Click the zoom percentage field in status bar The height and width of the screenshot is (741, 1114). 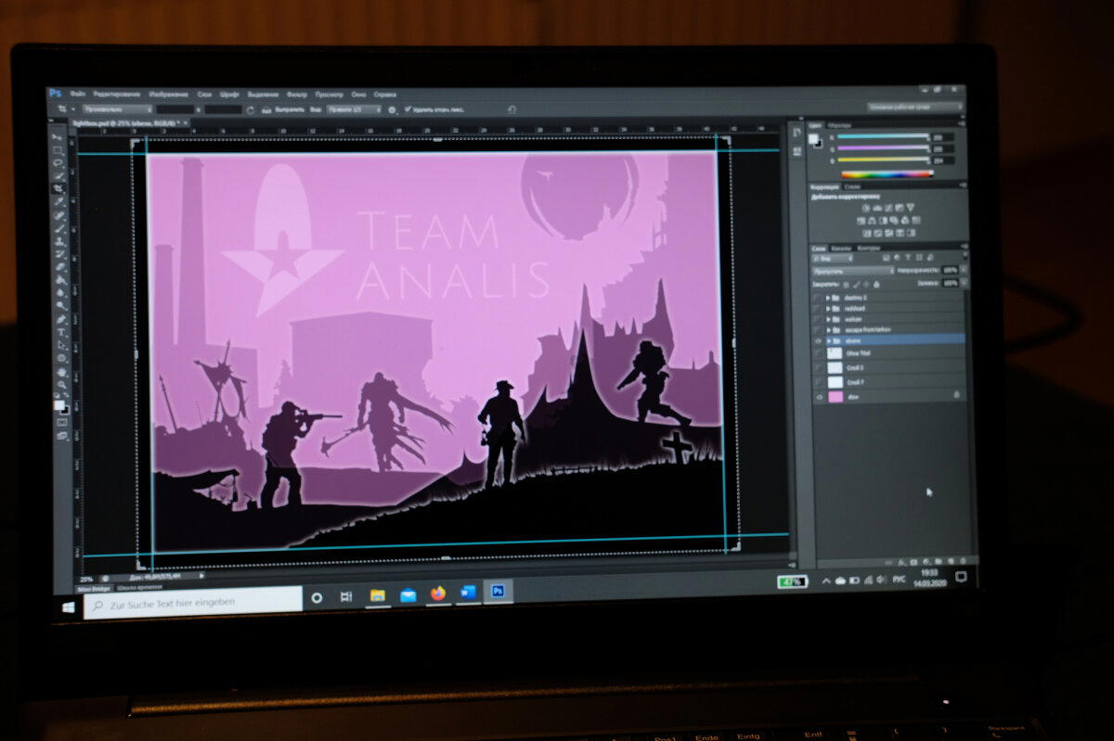86,578
